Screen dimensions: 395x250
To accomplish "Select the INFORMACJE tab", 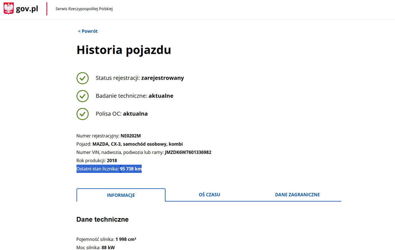I will click(x=121, y=195).
